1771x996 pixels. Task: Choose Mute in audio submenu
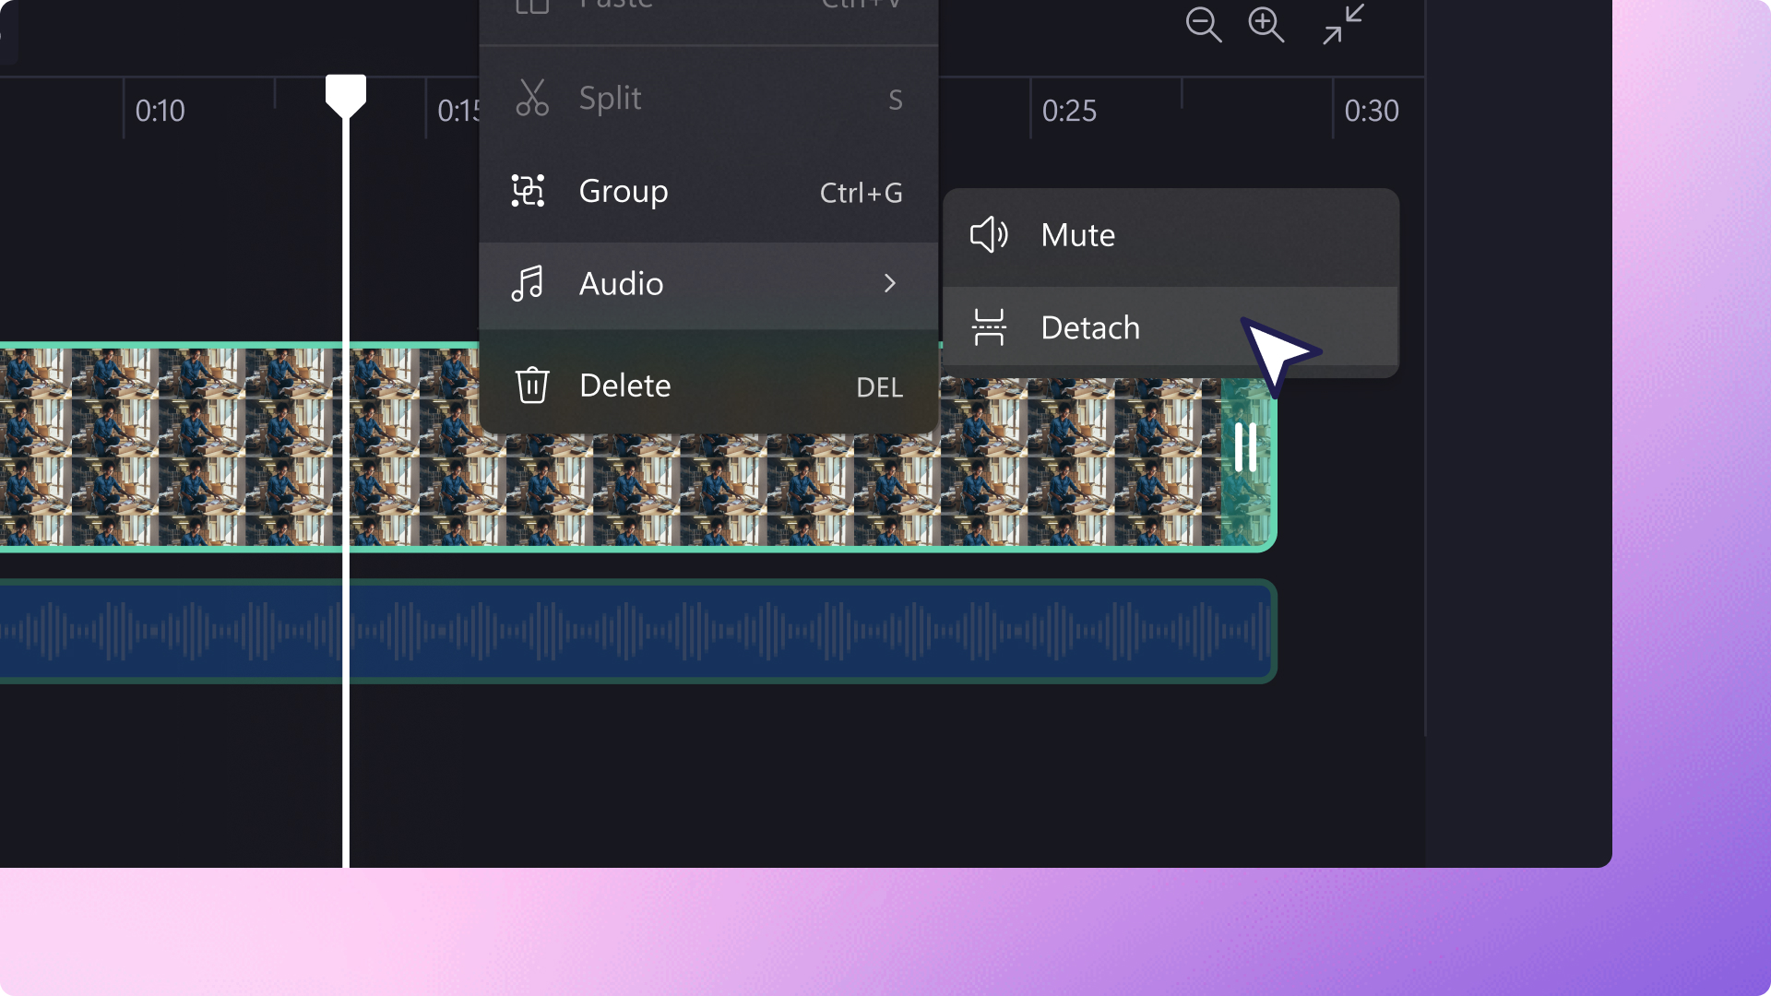tap(1077, 235)
